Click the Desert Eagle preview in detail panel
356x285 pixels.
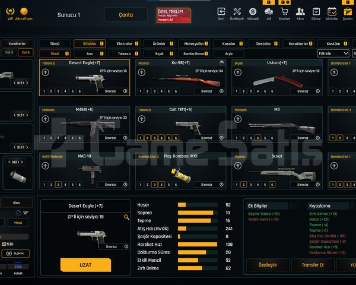(92, 237)
